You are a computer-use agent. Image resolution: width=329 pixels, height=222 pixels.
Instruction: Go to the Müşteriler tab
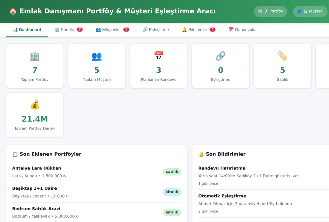[112, 30]
